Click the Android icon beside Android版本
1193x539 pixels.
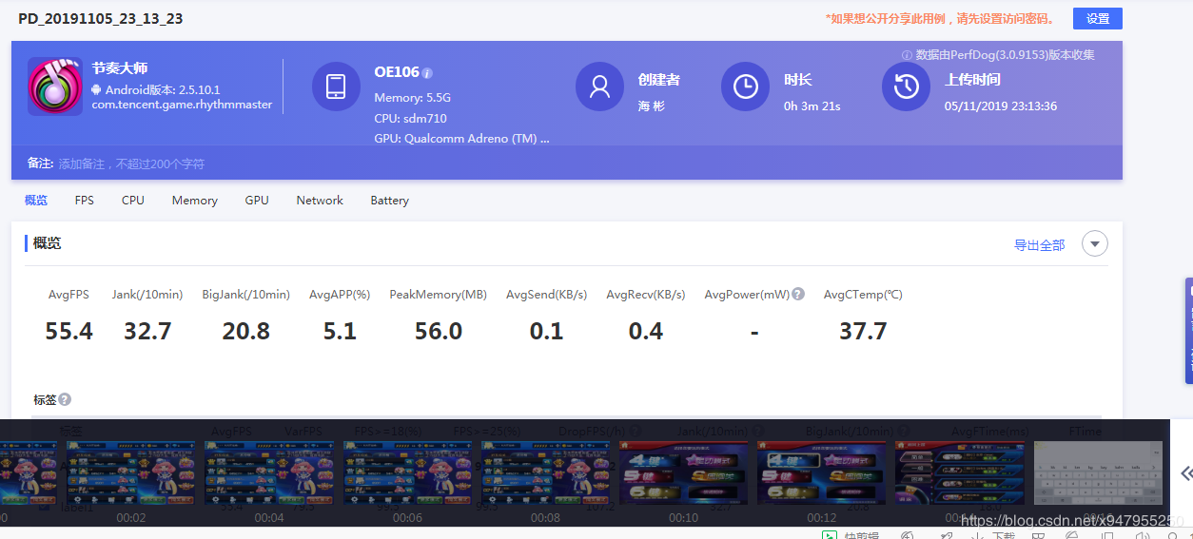point(96,89)
